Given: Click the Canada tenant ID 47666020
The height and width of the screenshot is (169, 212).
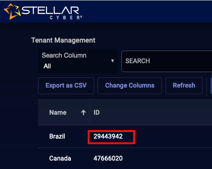Looking at the screenshot, I should point(108,158).
